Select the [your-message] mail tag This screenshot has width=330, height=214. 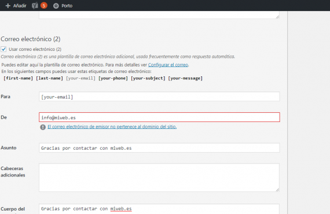point(185,78)
